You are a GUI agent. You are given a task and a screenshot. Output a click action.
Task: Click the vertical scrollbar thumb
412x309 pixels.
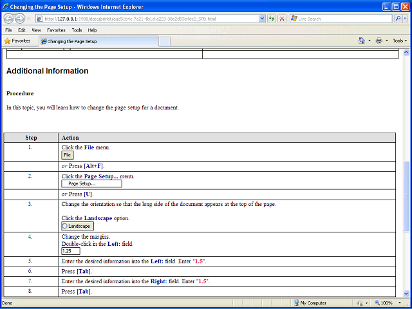tap(406, 196)
